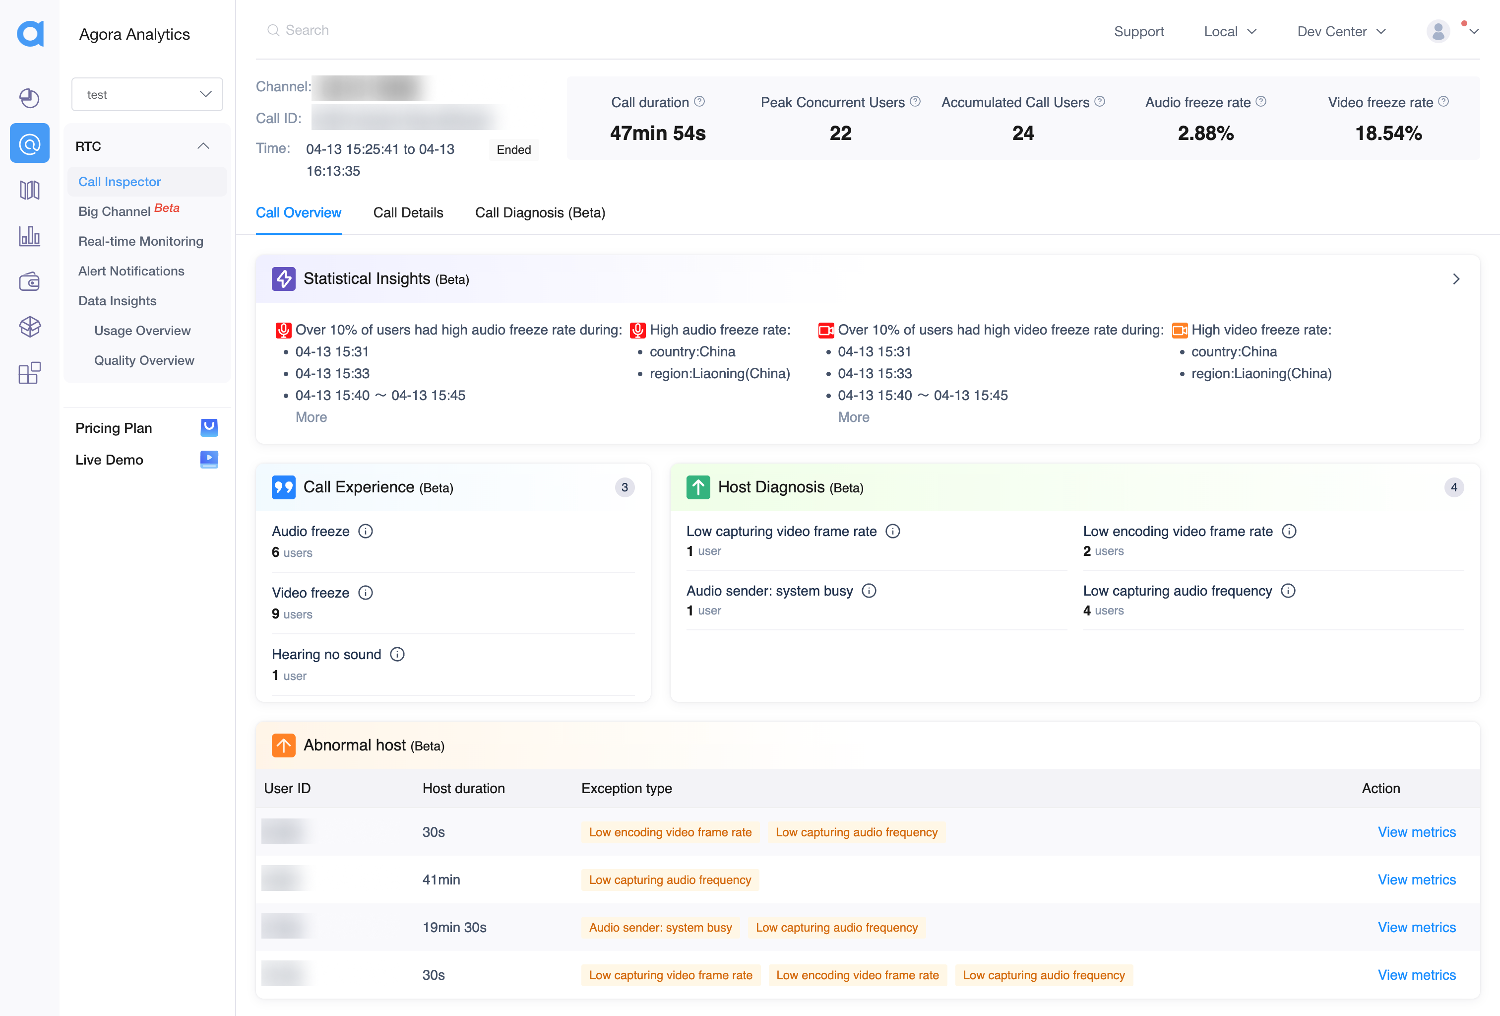Click the info icon next to Hearing no sound
This screenshot has height=1016, width=1500.
click(398, 654)
